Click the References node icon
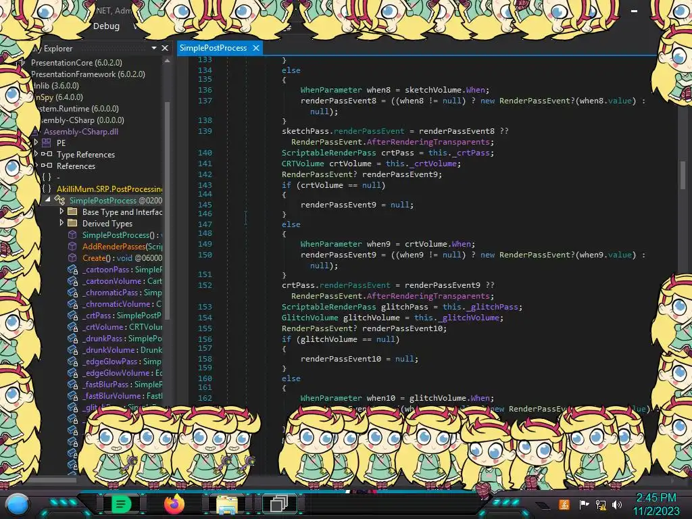Viewport: 692px width, 519px height. (x=47, y=166)
